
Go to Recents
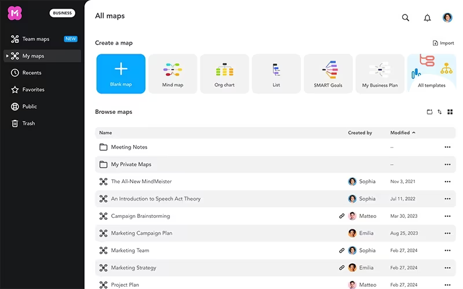(x=32, y=73)
